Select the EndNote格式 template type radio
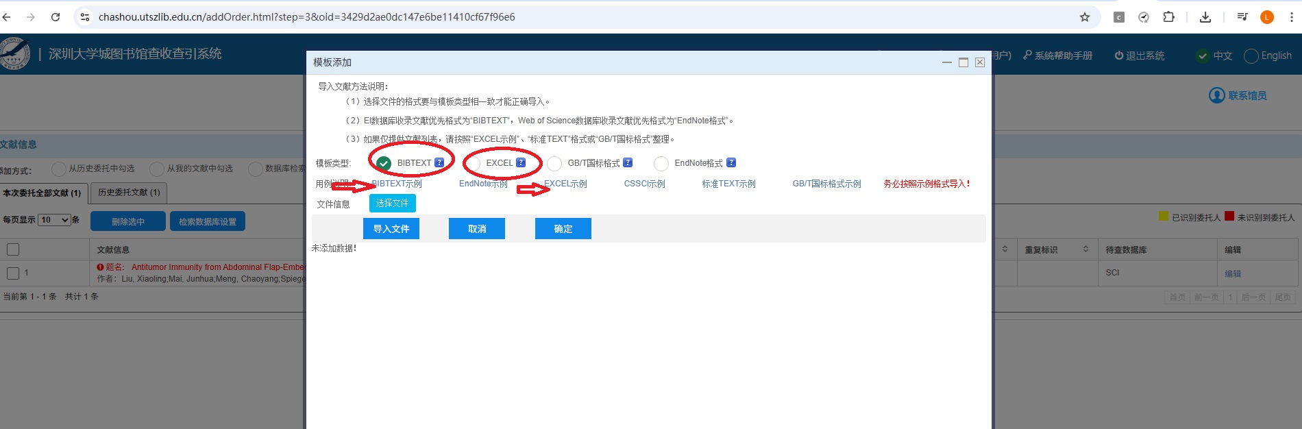Screen dimensions: 1302x429 click(x=661, y=163)
